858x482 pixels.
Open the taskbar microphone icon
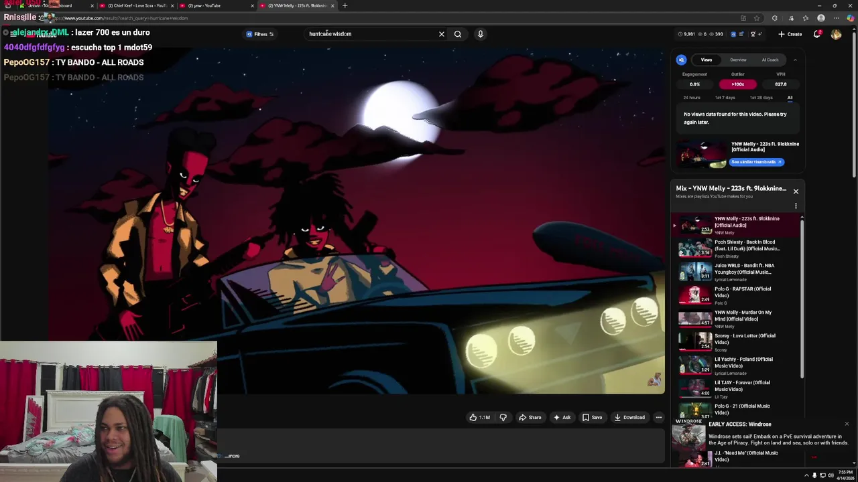(814, 475)
